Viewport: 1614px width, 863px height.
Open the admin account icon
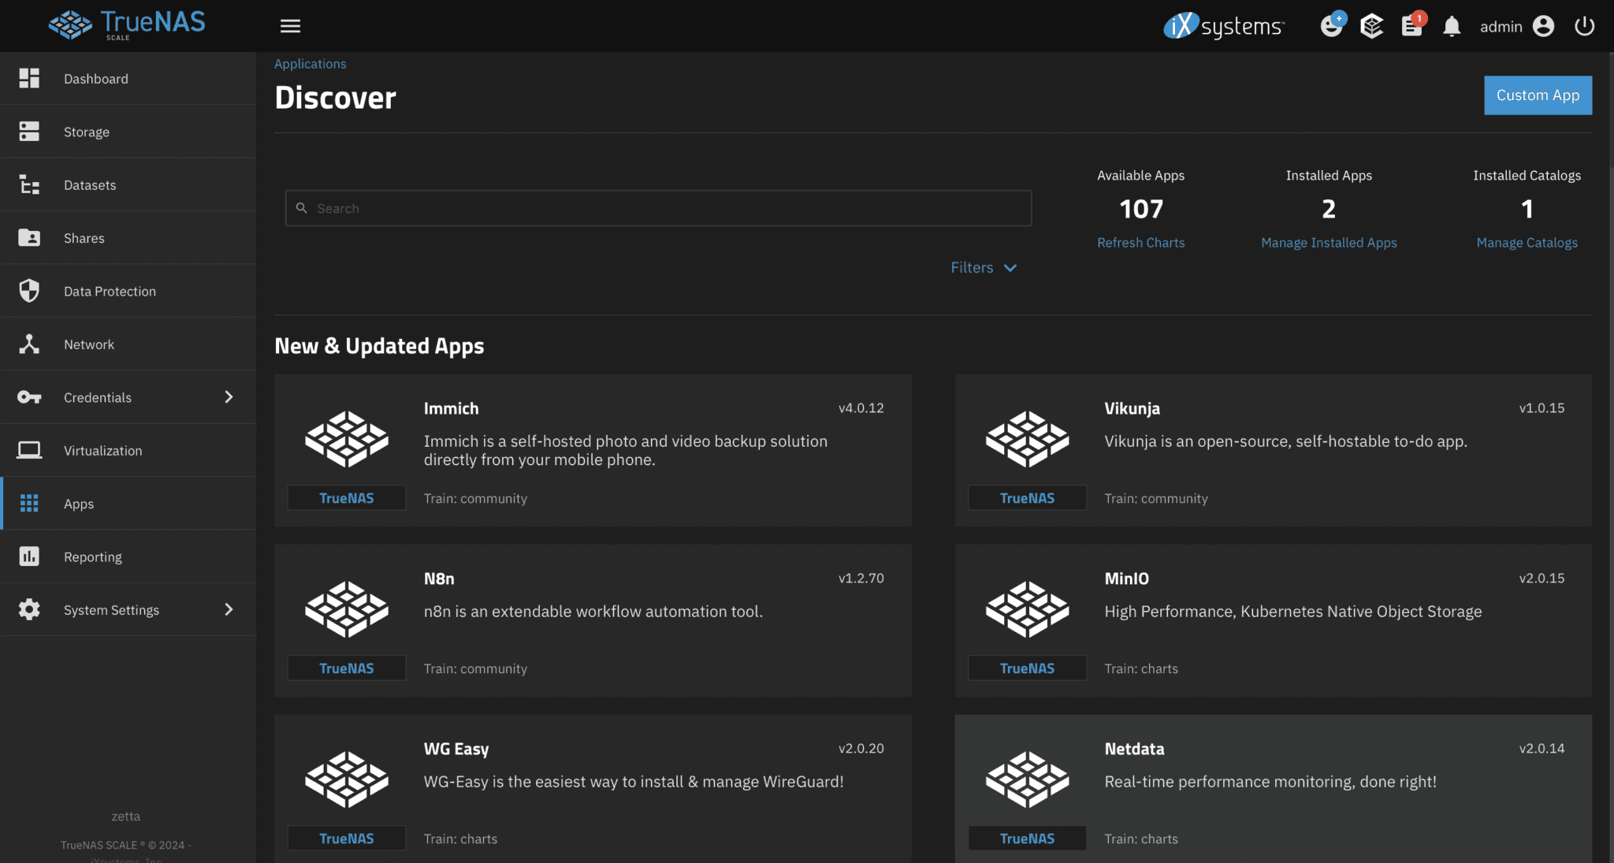click(1543, 26)
